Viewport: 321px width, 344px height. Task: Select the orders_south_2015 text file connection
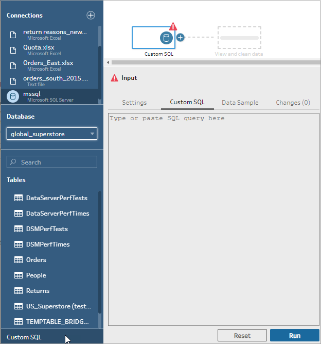(x=50, y=81)
